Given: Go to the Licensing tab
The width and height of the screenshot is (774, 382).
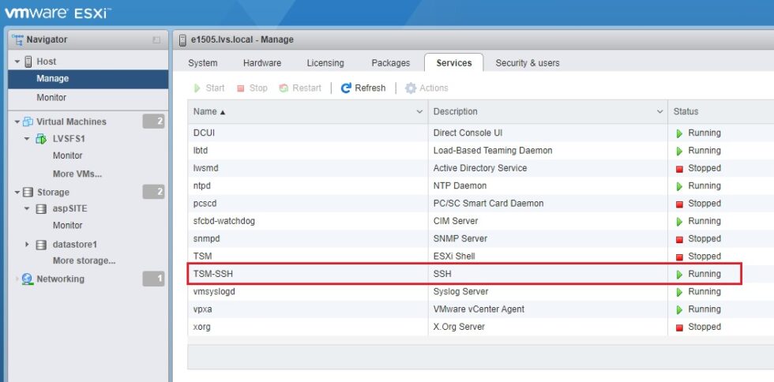Looking at the screenshot, I should pos(325,63).
